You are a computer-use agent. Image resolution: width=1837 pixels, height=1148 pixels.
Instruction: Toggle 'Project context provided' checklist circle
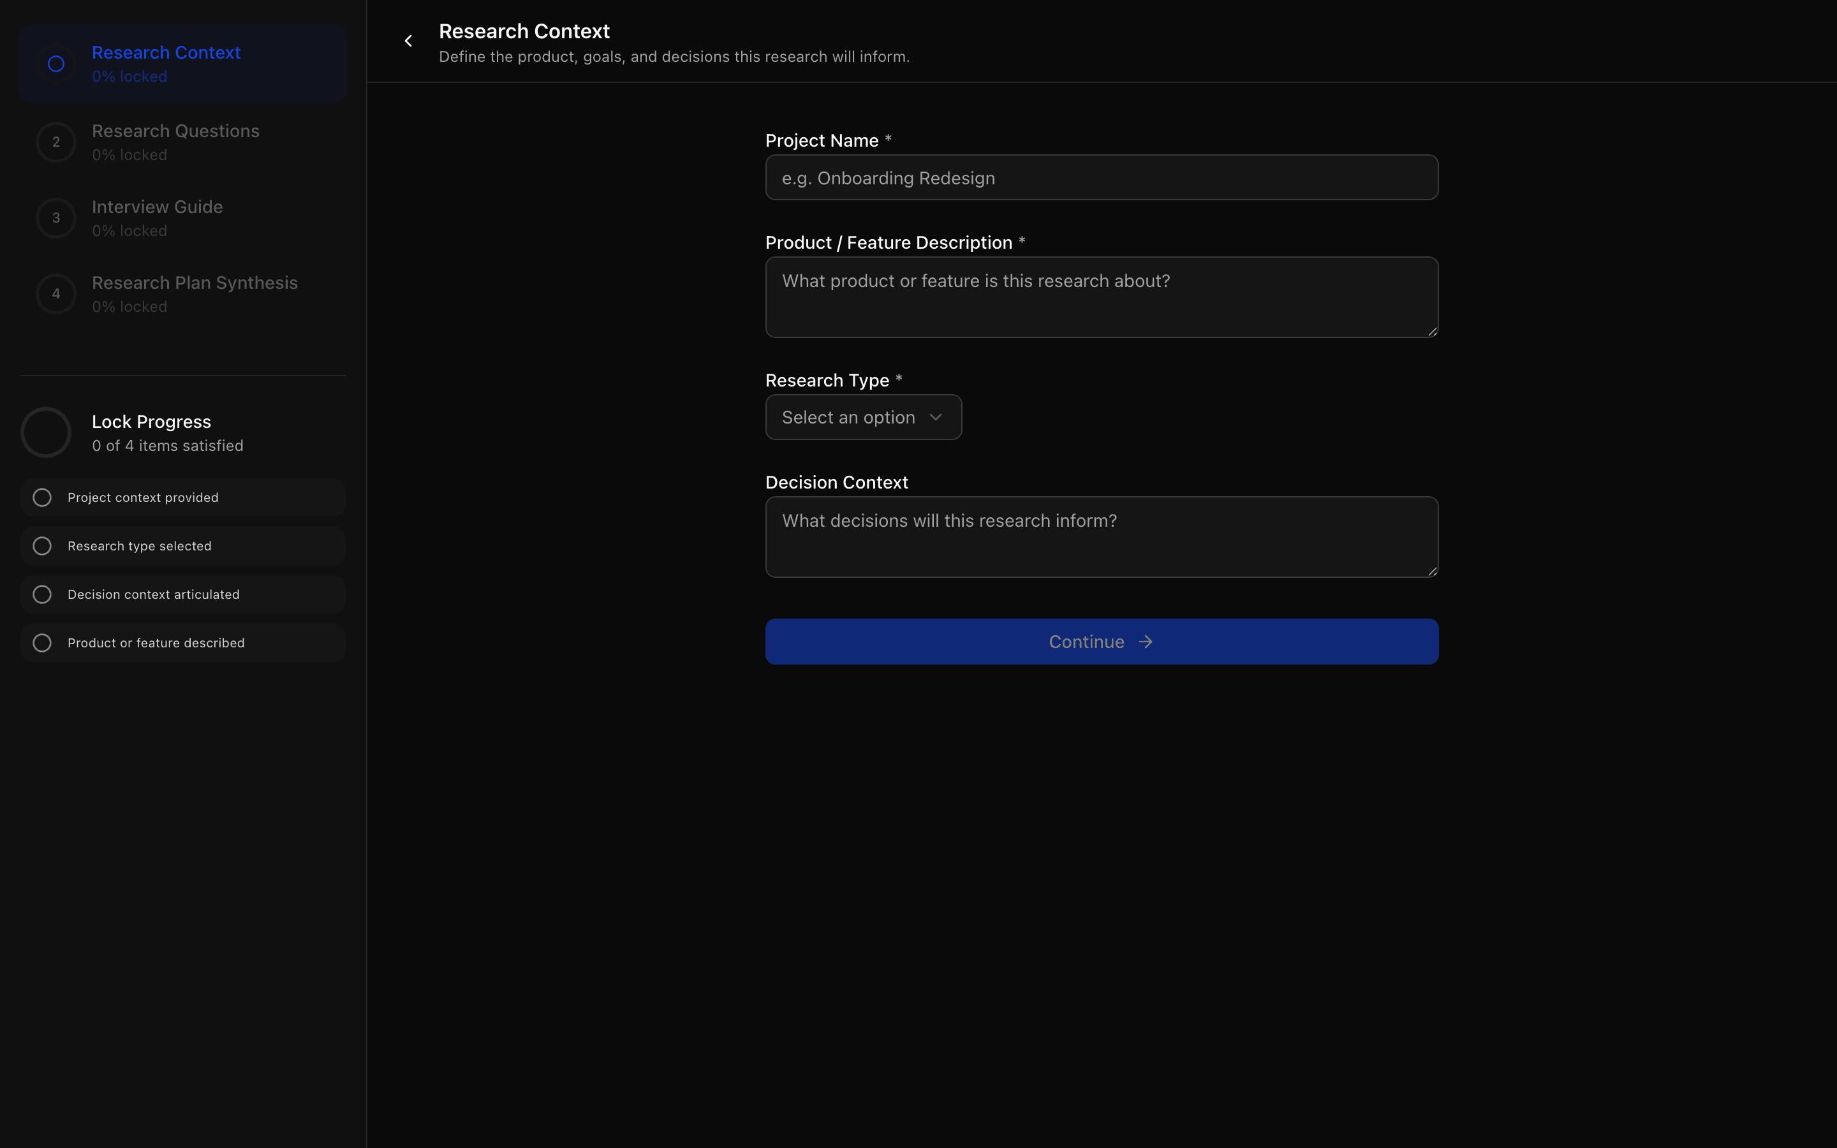tap(43, 498)
